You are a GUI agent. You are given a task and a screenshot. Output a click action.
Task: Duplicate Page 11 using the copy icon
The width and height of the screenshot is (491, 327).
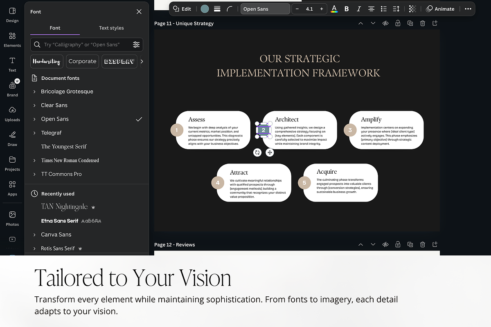point(410,23)
